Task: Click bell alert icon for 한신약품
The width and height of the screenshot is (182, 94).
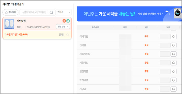Action: [173, 80]
